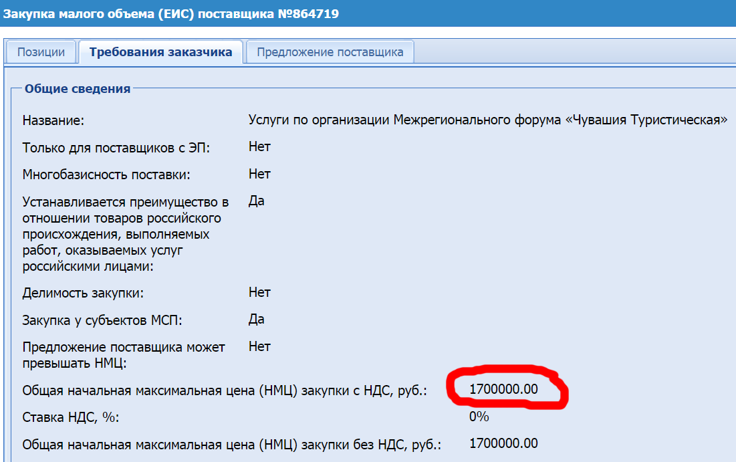Click the Название field label
The image size is (736, 462).
[x=53, y=121]
